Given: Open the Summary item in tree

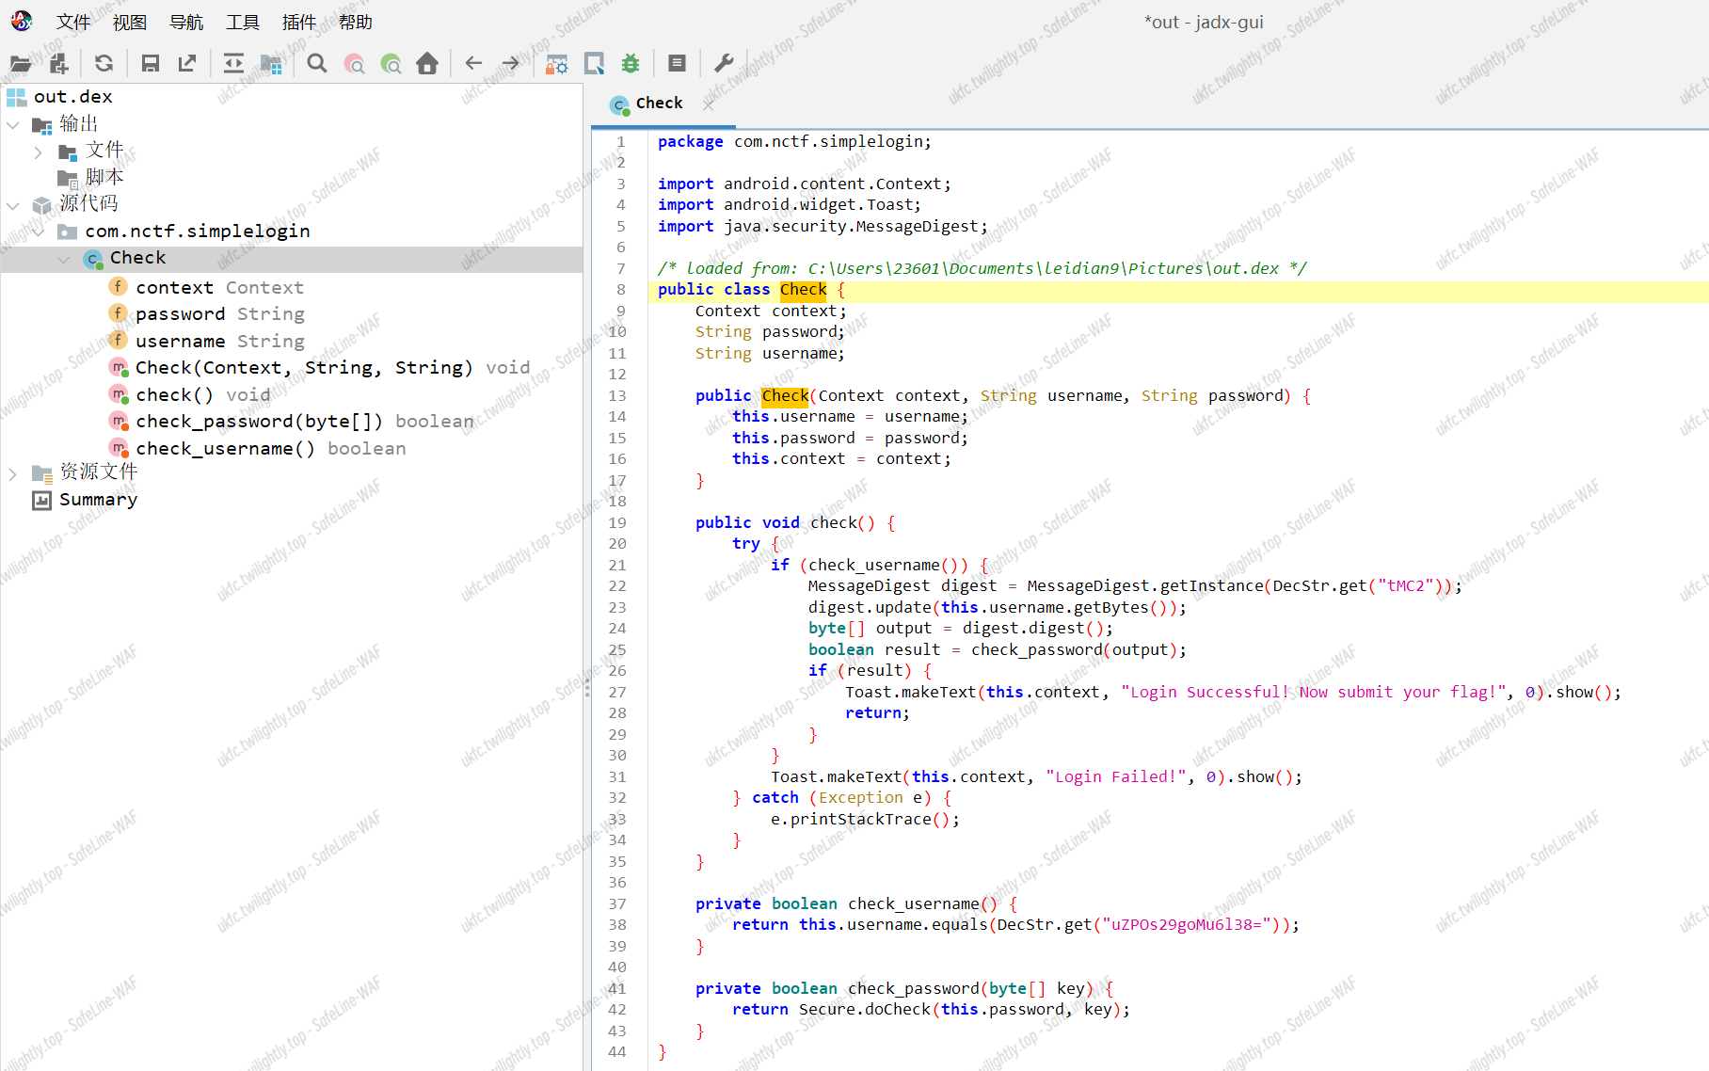Looking at the screenshot, I should (98, 500).
